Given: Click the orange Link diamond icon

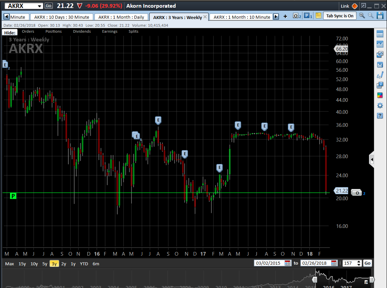Looking at the screenshot, I should pyautogui.click(x=355, y=6).
